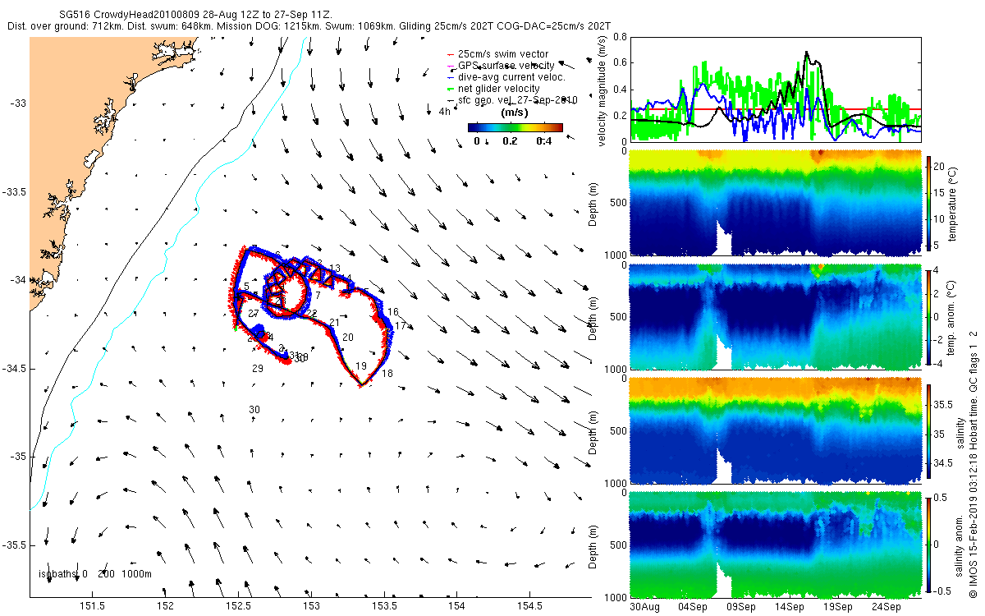
Task: Click the '25cm/s swim vector' legend entry
Action: [x=502, y=54]
